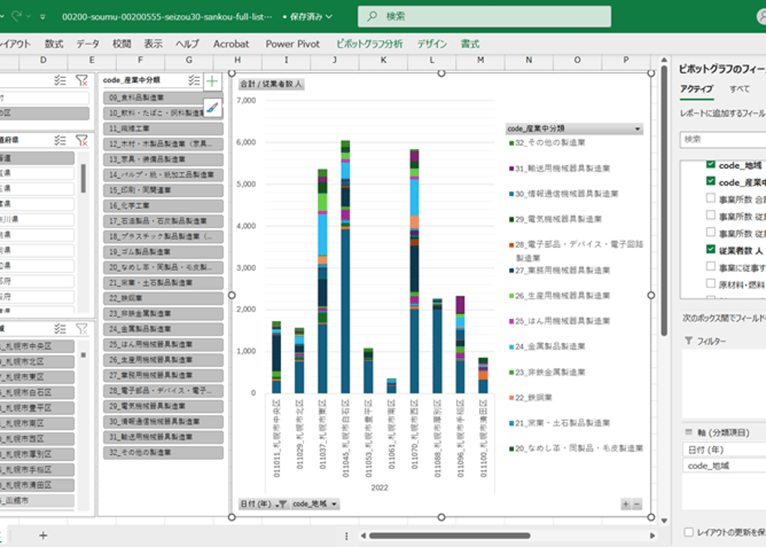Uncheck the code_産業中分類 field checkbox

pyautogui.click(x=710, y=182)
